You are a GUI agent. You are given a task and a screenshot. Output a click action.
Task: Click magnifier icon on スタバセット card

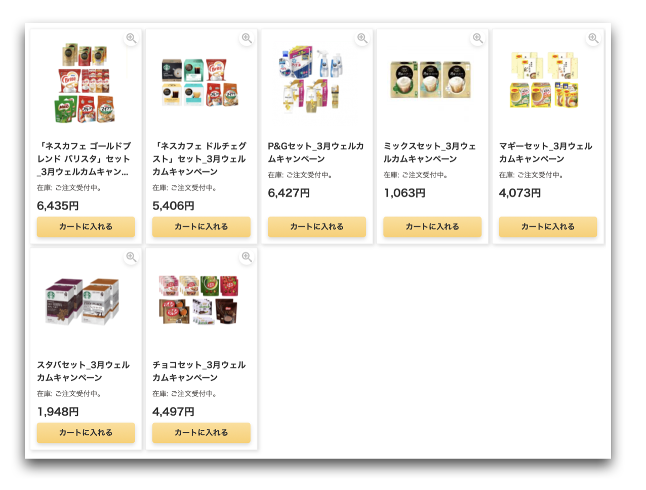click(131, 257)
